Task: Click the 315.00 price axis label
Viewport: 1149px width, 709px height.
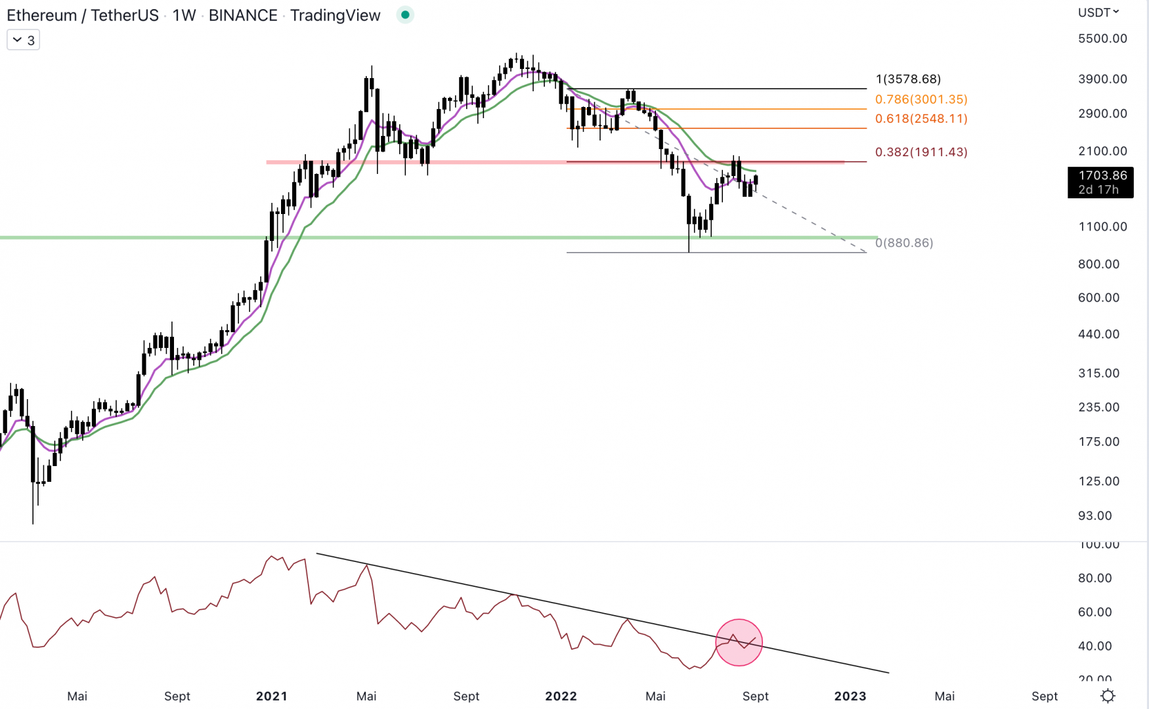Action: [1098, 374]
